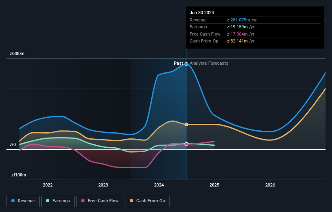Click the 2026 x-axis label
Image resolution: width=332 pixels, height=212 pixels.
[x=270, y=185]
